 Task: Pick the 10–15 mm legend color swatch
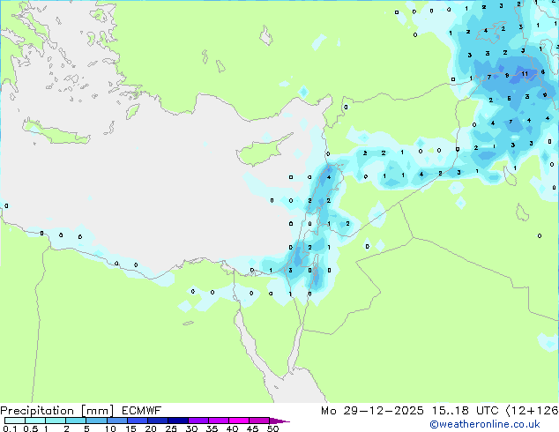click(x=117, y=421)
